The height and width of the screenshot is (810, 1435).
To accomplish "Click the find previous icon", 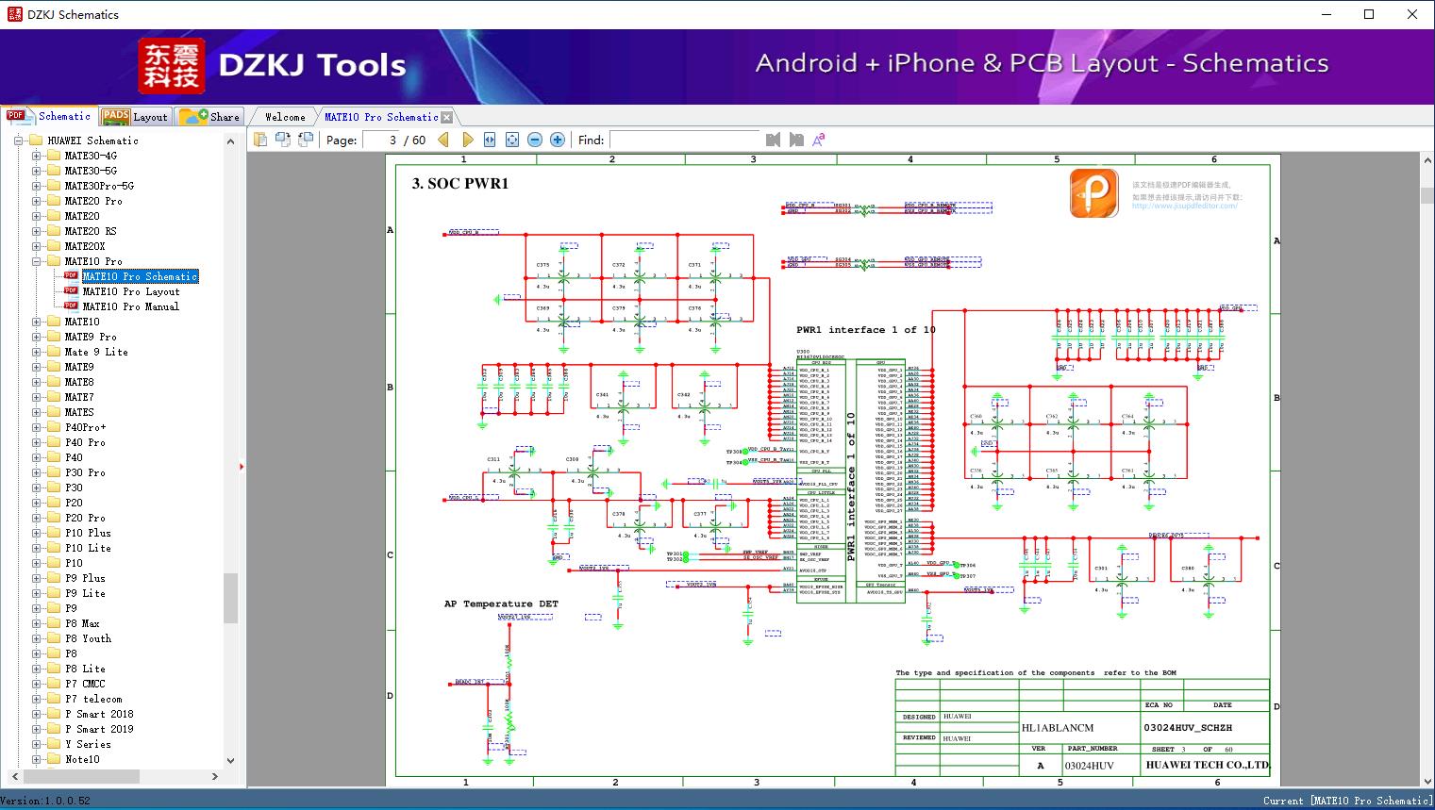I will (x=774, y=140).
